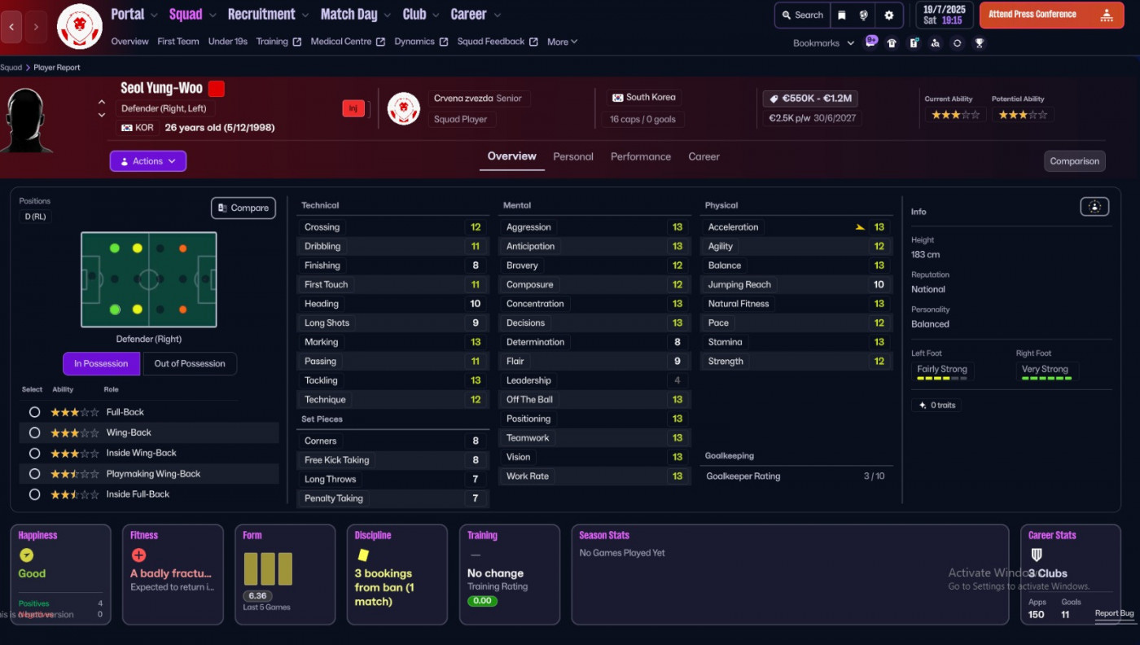Select the Full-Back role radio button
The height and width of the screenshot is (645, 1140).
click(x=34, y=412)
